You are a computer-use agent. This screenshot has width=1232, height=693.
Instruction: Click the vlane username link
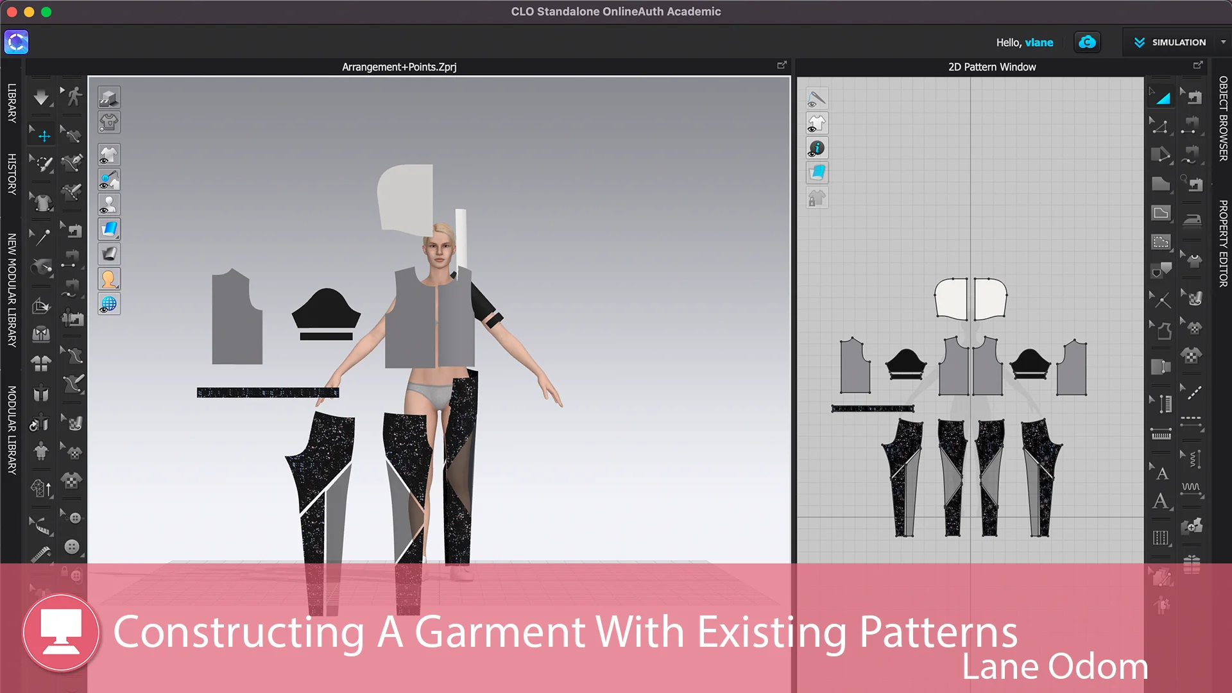(x=1039, y=42)
